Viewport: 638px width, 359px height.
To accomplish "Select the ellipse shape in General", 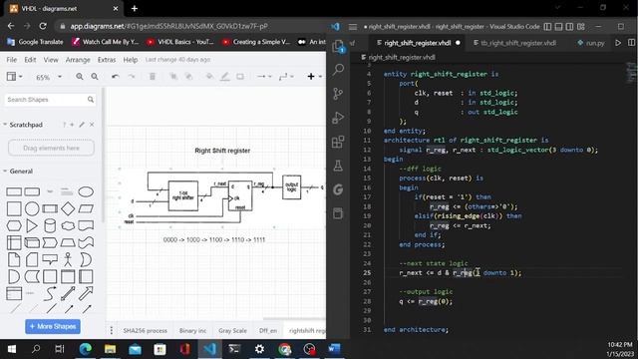I will click(86, 191).
